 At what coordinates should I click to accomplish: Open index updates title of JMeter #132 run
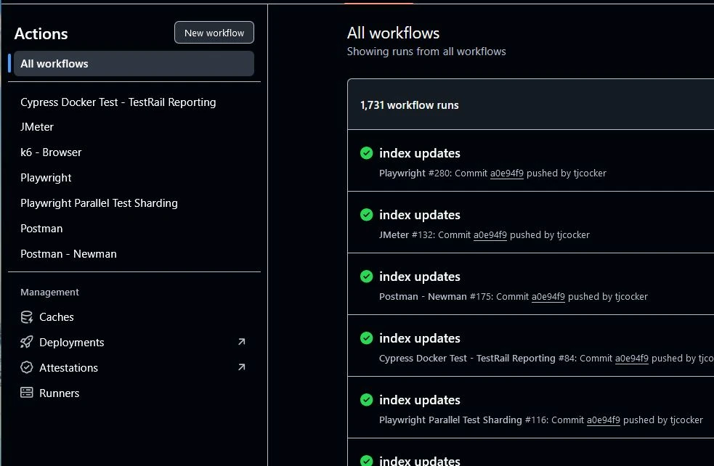pyautogui.click(x=420, y=215)
